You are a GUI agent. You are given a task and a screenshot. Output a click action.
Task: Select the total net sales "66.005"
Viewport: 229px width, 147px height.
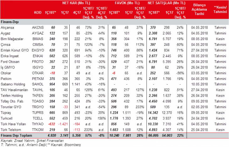click(153, 135)
